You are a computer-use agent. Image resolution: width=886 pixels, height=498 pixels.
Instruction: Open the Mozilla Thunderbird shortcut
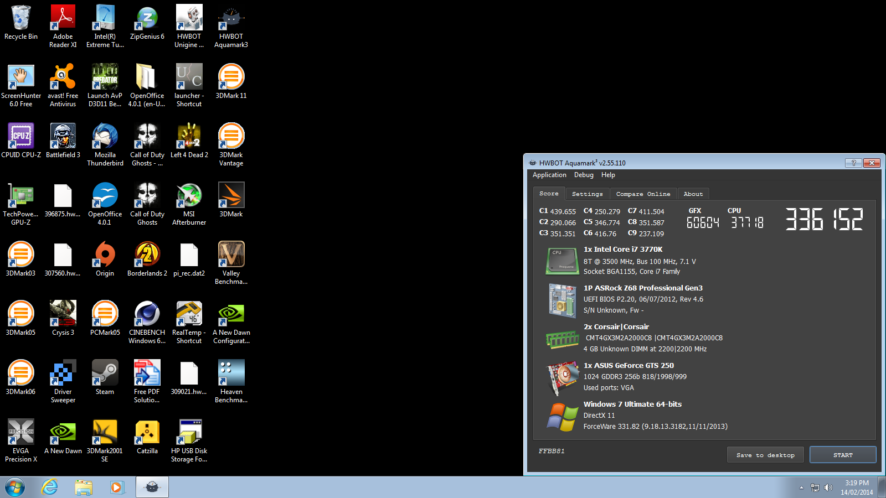click(x=105, y=145)
